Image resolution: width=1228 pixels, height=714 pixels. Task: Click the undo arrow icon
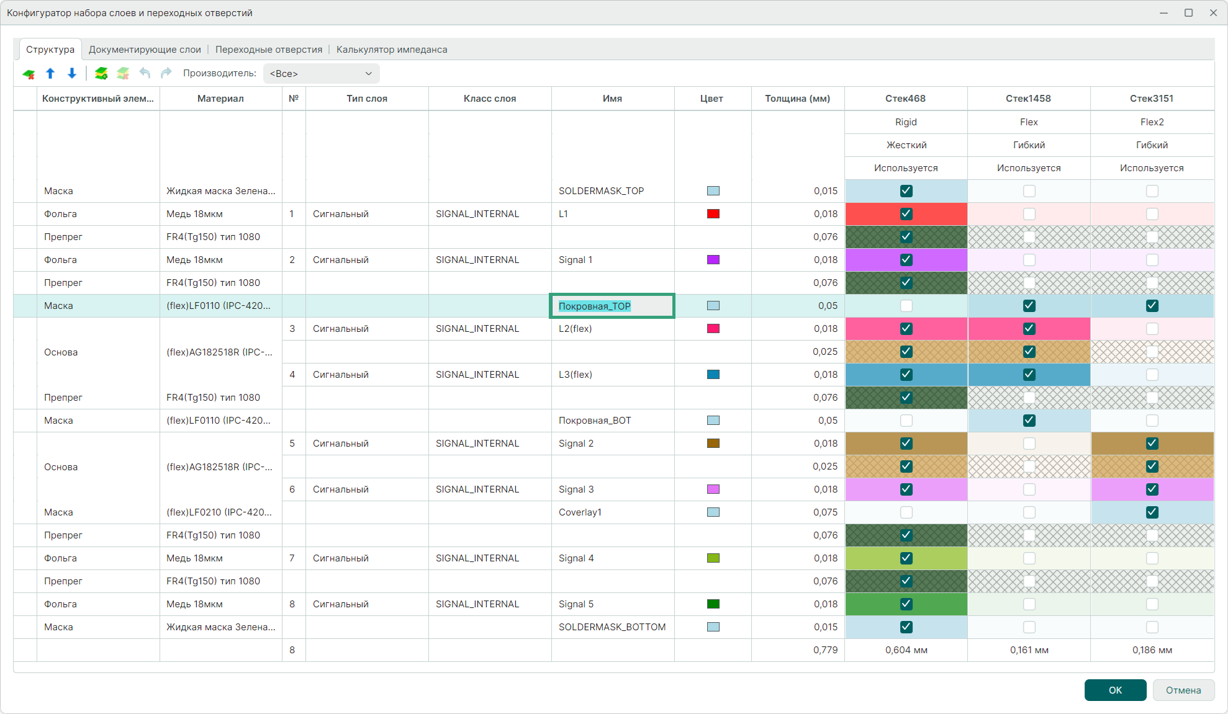(145, 74)
